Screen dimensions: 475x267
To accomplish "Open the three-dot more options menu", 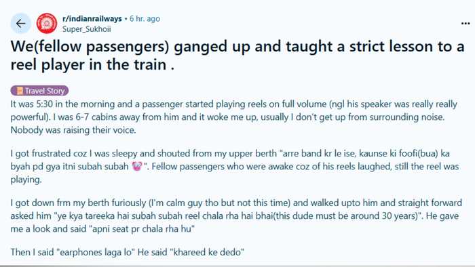I will click(x=465, y=23).
